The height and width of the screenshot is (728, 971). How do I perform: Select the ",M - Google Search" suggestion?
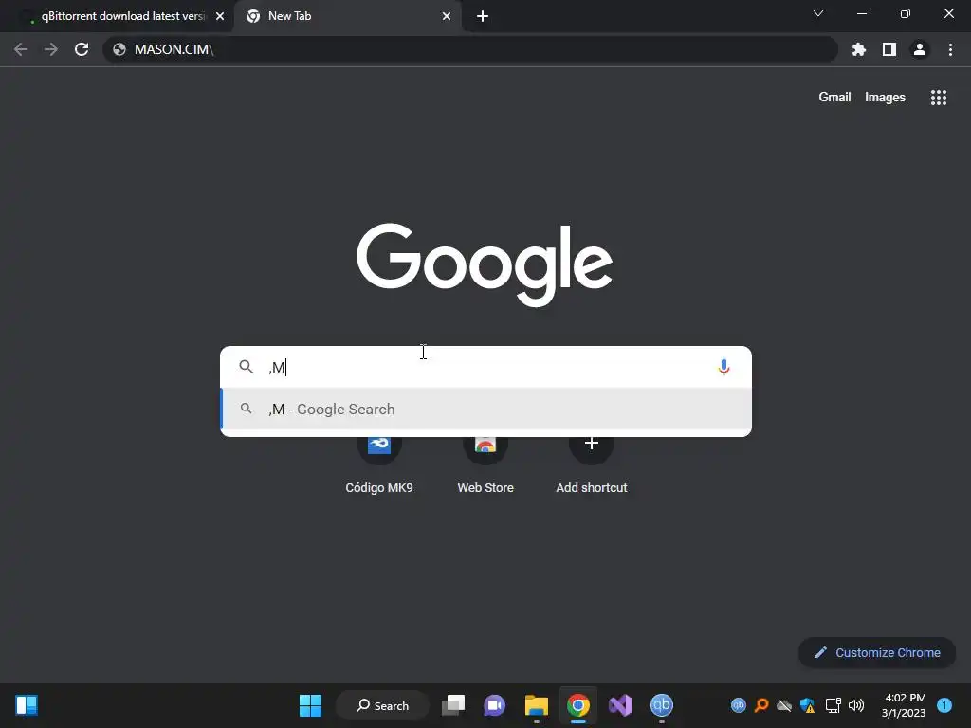pyautogui.click(x=486, y=409)
